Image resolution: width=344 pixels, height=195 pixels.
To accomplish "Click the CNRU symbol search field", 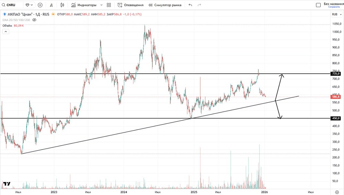I will tap(11, 5).
